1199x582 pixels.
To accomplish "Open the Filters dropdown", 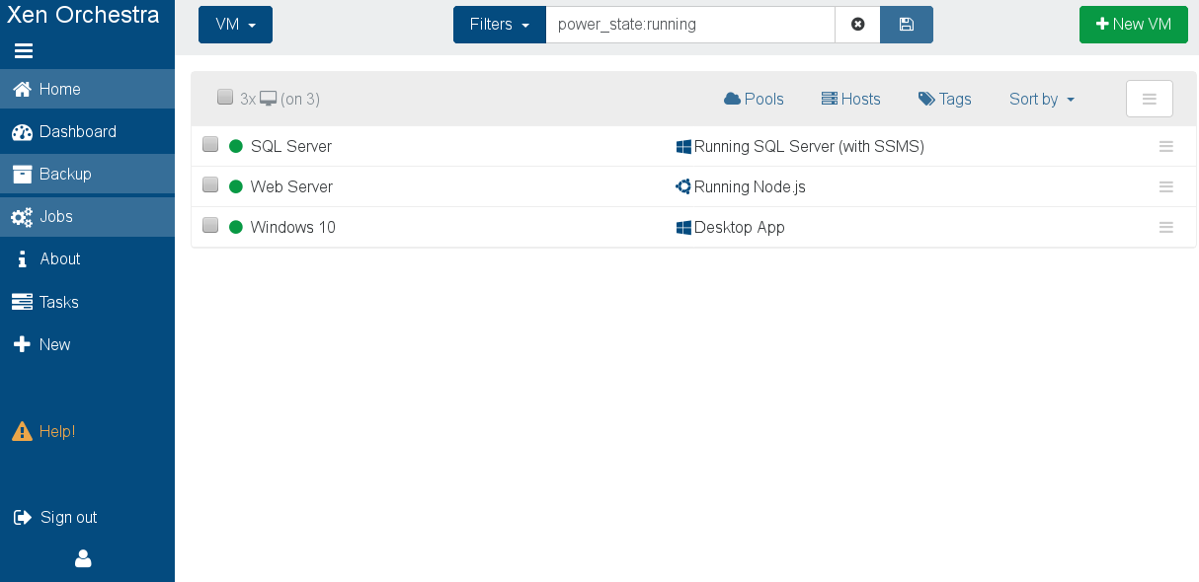I will [x=500, y=25].
